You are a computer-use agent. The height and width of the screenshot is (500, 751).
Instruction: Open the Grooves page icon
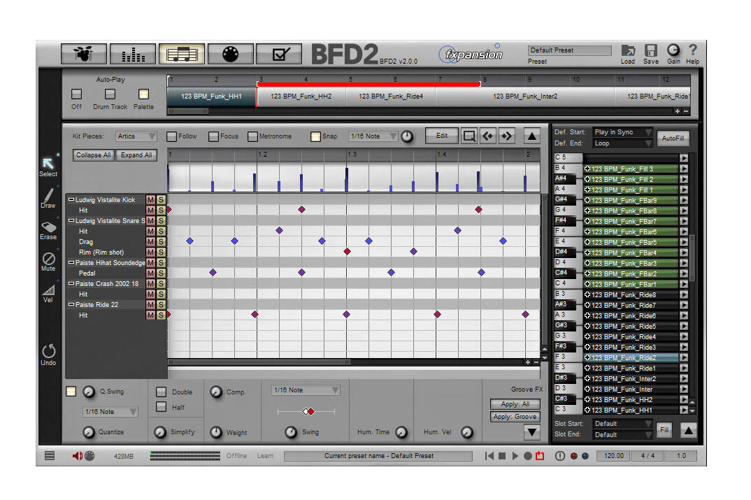pos(182,54)
